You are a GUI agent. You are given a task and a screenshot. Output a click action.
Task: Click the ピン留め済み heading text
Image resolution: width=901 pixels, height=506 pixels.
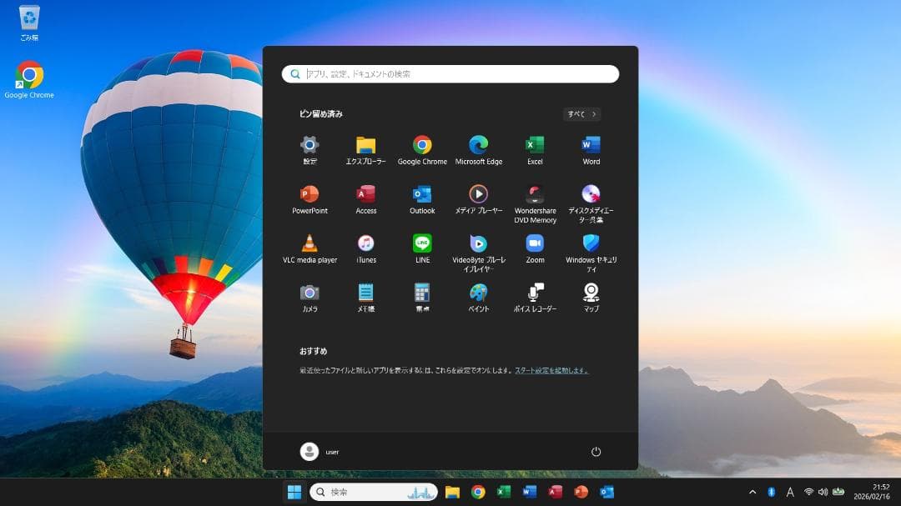tap(320, 114)
